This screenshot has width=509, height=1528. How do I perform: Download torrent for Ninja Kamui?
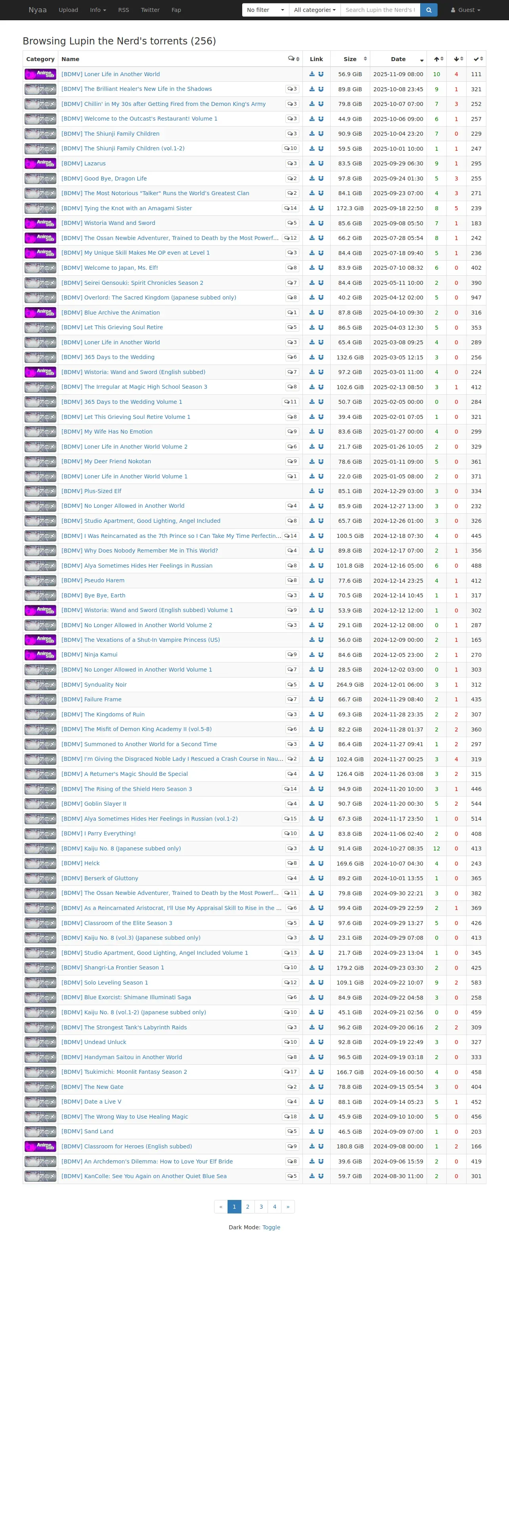tap(312, 655)
